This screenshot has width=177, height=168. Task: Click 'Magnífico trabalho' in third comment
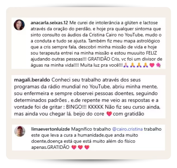click(x=91, y=129)
